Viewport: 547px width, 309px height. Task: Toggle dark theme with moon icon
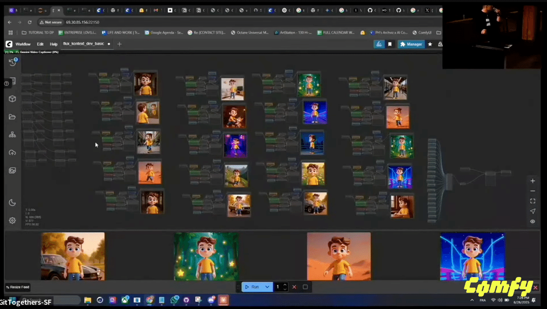12,203
